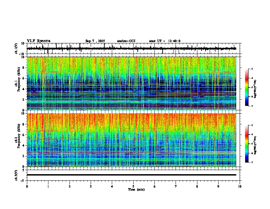Click the time axis tick label '5'
Screen dimensions: 270x209
click(133, 186)
